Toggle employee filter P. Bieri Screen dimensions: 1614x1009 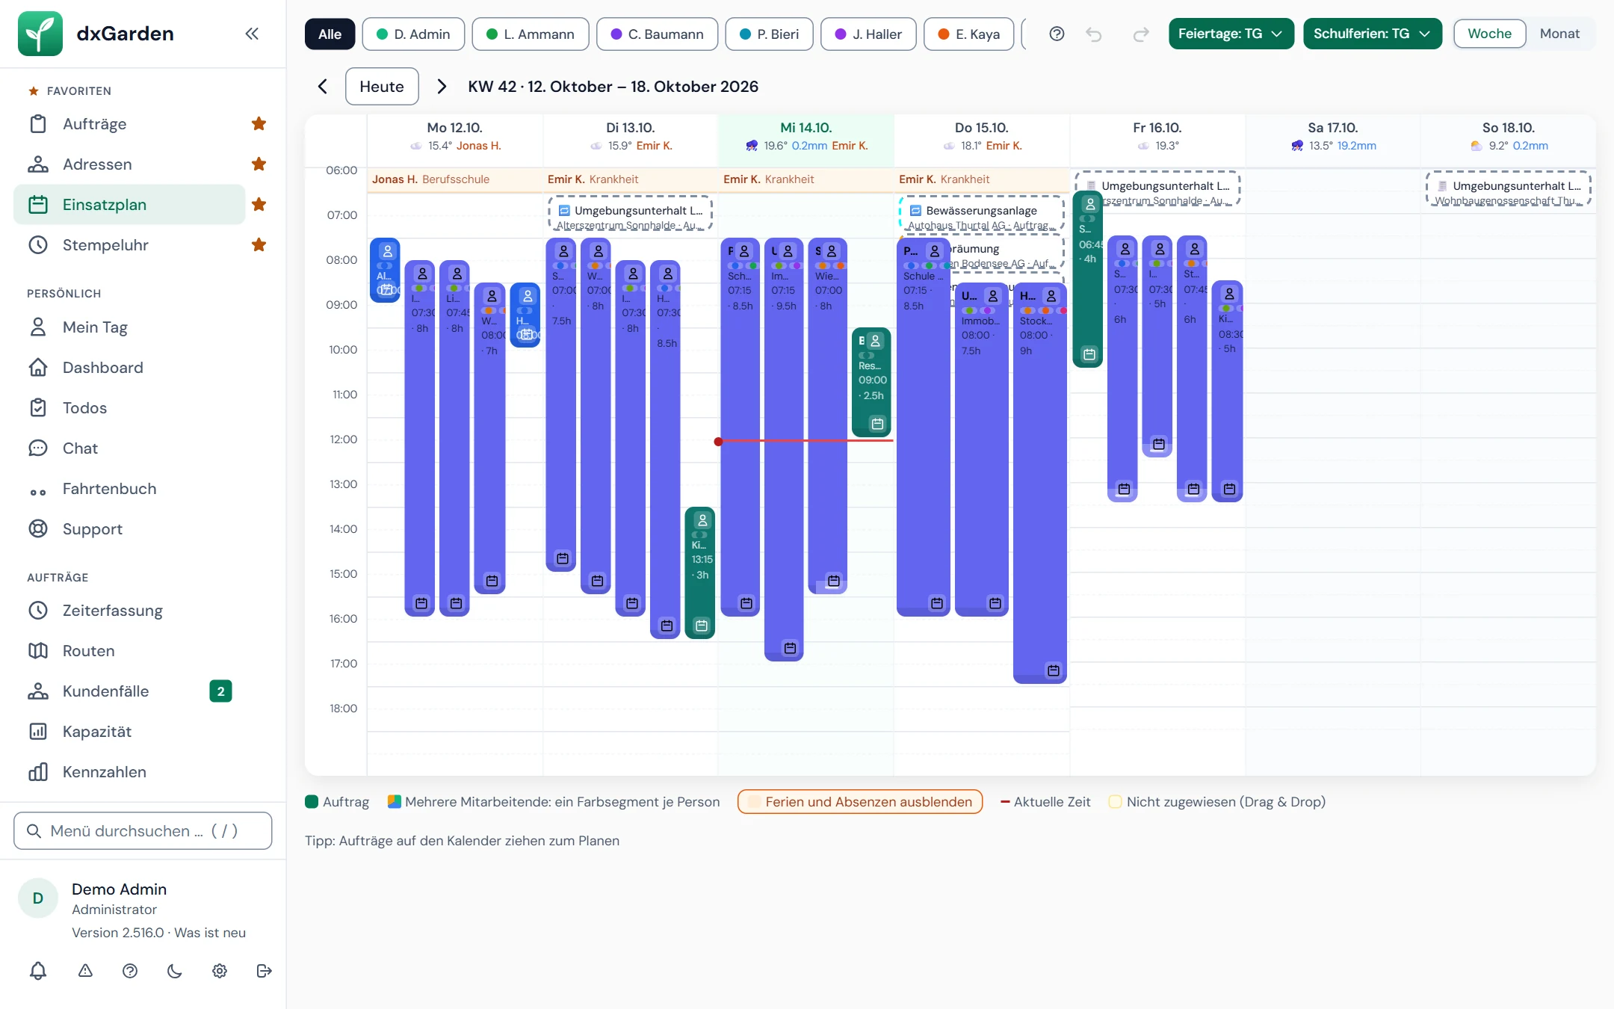[770, 34]
